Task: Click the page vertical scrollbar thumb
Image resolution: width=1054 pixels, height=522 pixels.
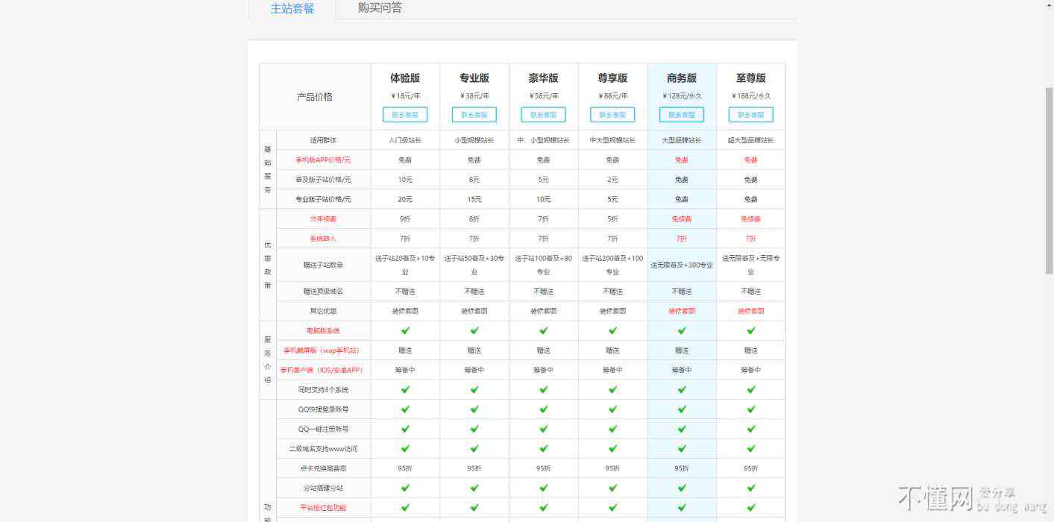Action: (x=1049, y=179)
